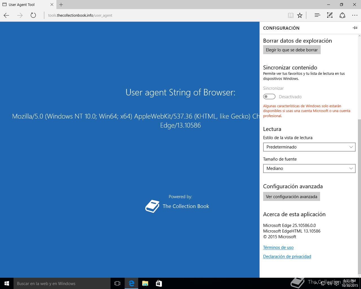The height and width of the screenshot is (289, 361).
Task: Click the Desactivado label
Action: (290, 97)
